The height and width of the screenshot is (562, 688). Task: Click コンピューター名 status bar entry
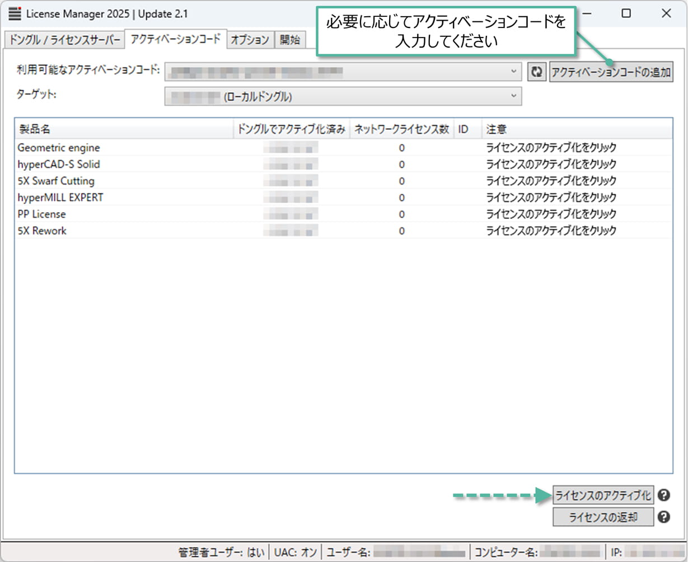coord(537,552)
